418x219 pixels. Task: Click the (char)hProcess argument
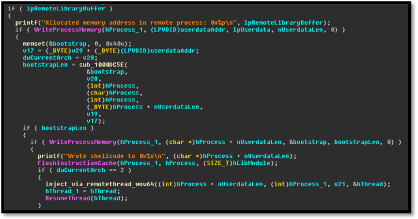pyautogui.click(x=113, y=93)
